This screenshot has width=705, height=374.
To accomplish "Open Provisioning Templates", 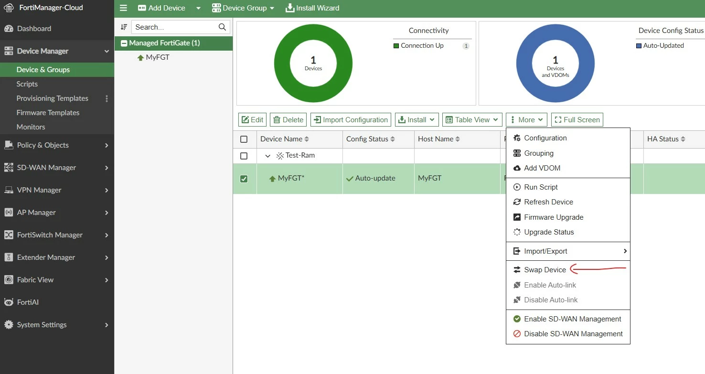I will pyautogui.click(x=53, y=98).
